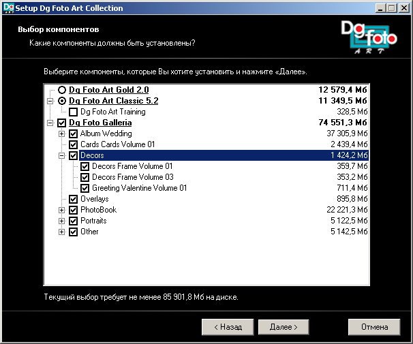Click the Dg setup icon in title bar
Image resolution: width=413 pixels, height=344 pixels.
tap(8, 8)
